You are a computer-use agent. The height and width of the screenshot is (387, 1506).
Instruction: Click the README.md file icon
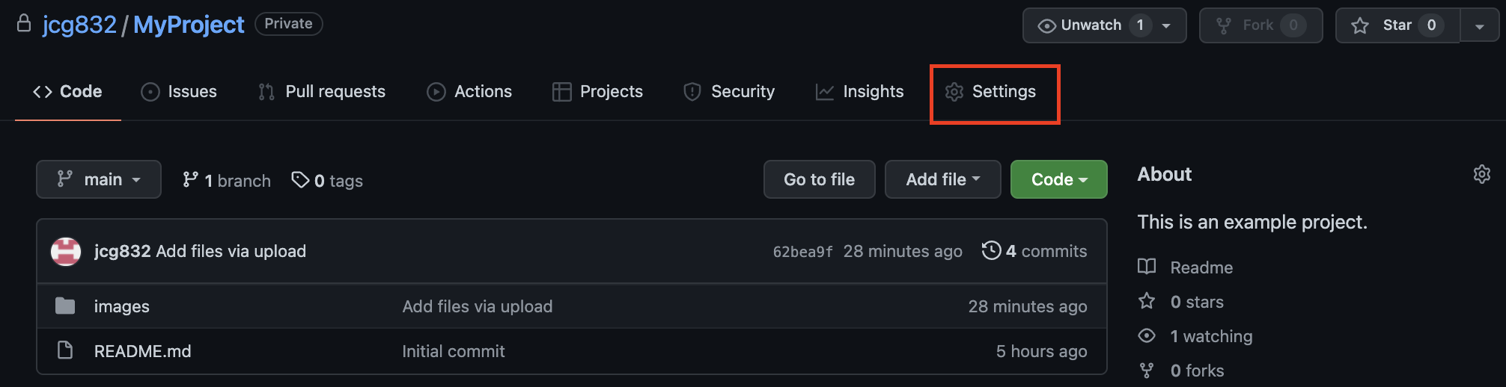click(65, 350)
